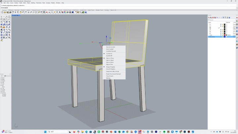
Task: Click the New file icon in Standard toolbar
Action: click(2, 12)
